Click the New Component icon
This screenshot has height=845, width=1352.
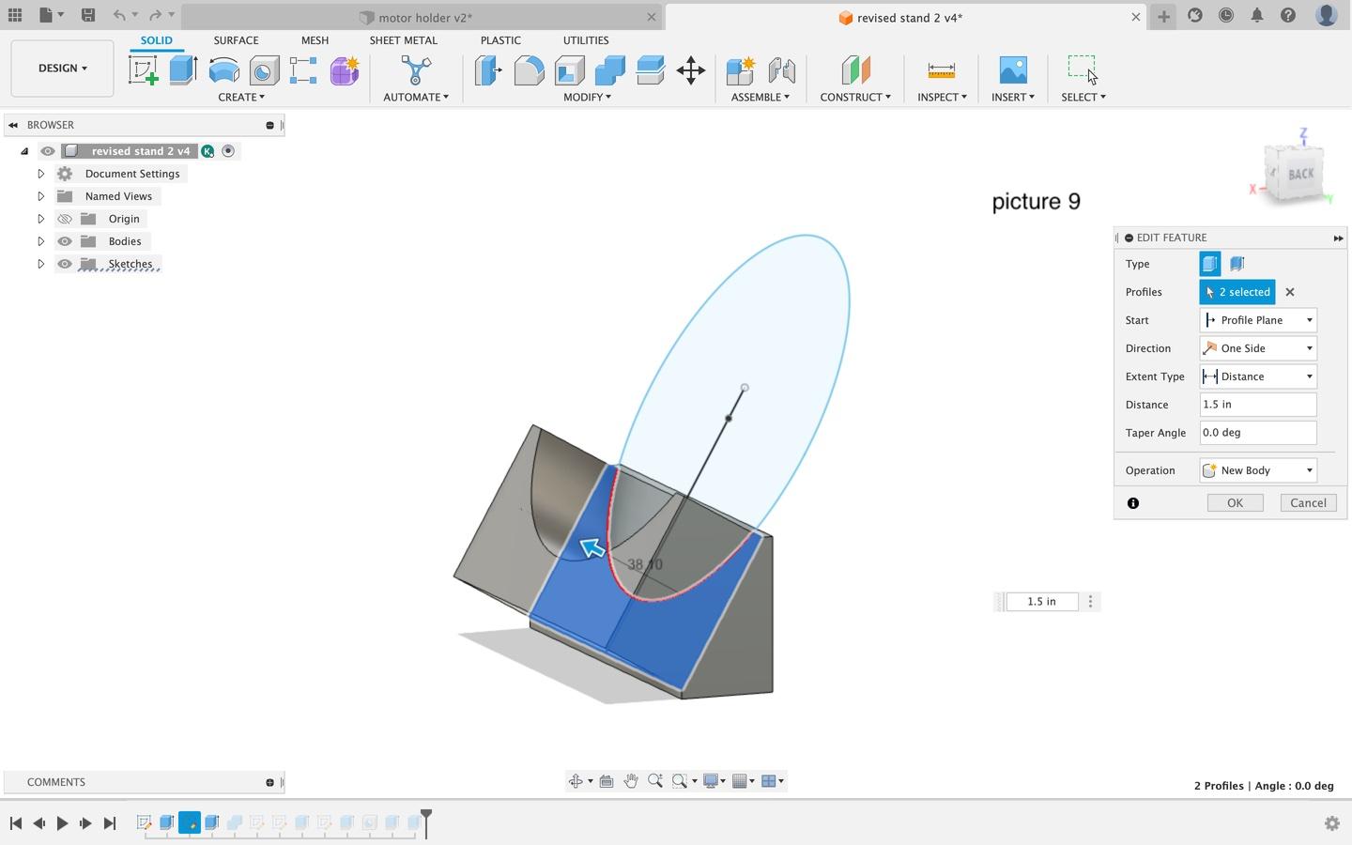tap(740, 70)
